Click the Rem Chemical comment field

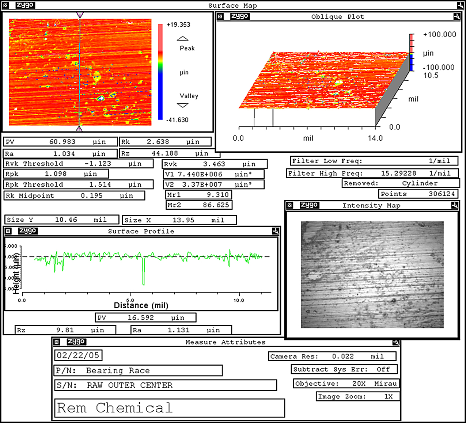[170, 408]
